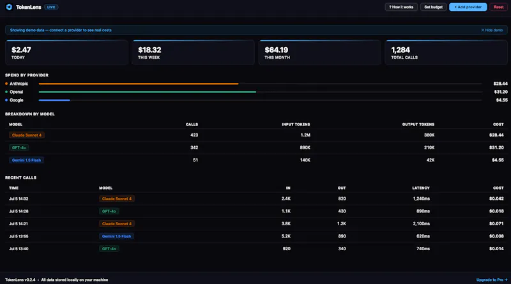Click the Anthropic $28.44 spend amount
511x284 pixels.
coord(500,84)
